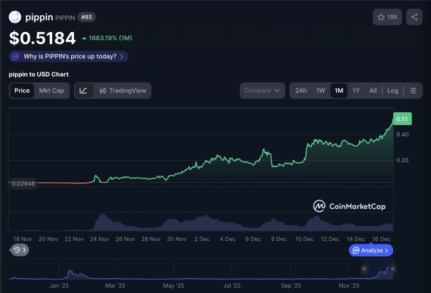Select the 24h time range tab
The height and width of the screenshot is (293, 431).
(301, 90)
